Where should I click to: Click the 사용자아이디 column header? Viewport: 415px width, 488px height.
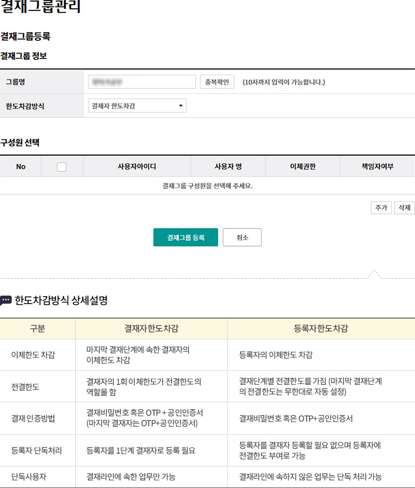(137, 167)
